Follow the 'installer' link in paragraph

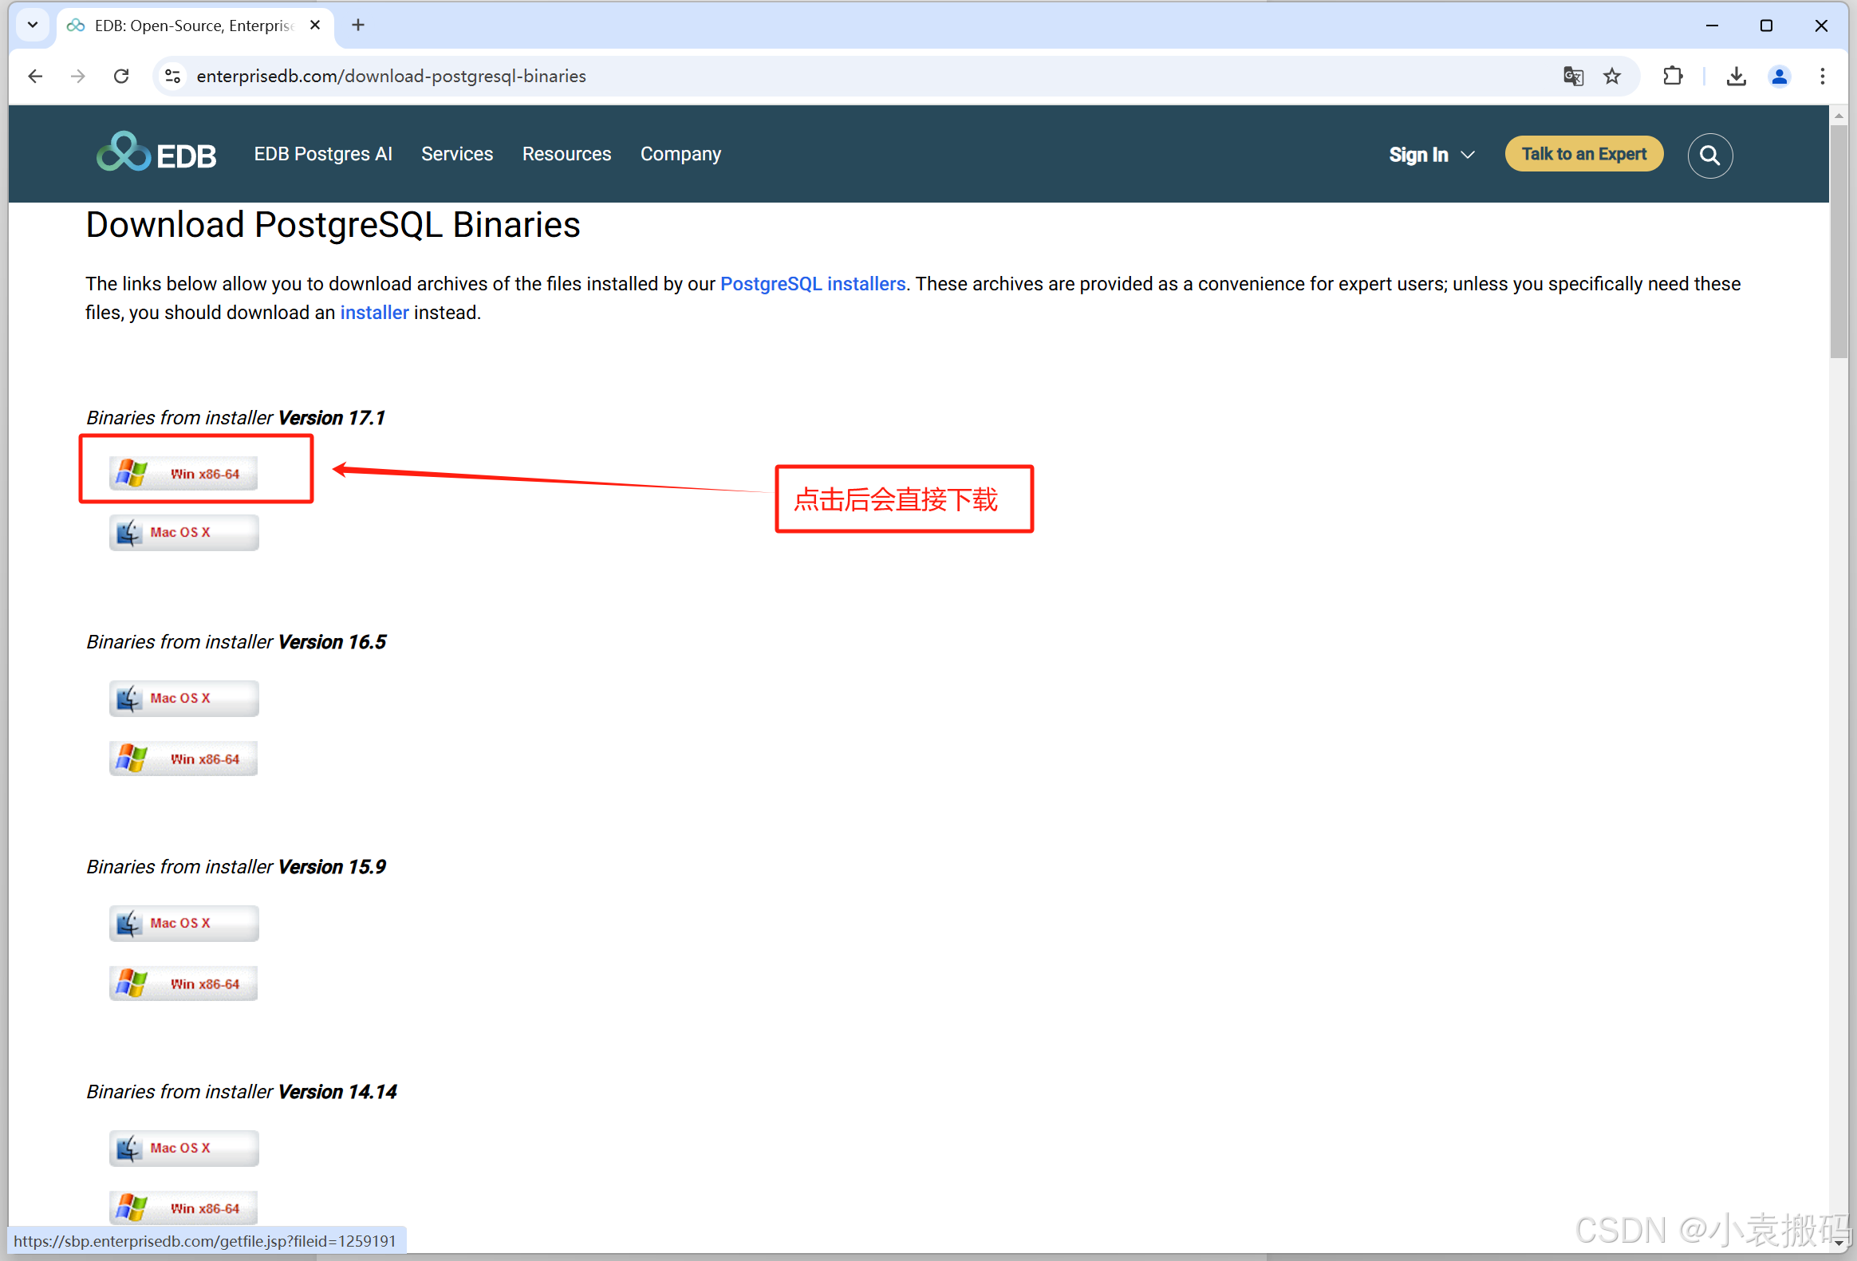point(374,313)
